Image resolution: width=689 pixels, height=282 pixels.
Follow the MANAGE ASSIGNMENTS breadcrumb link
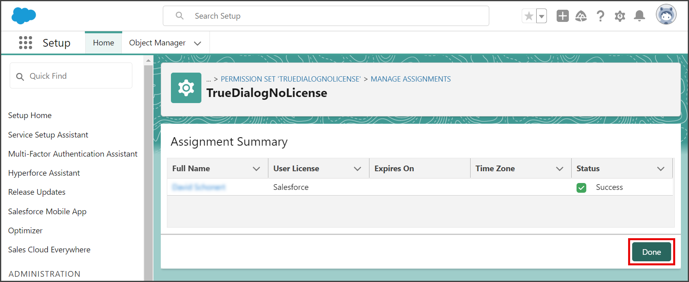click(410, 79)
